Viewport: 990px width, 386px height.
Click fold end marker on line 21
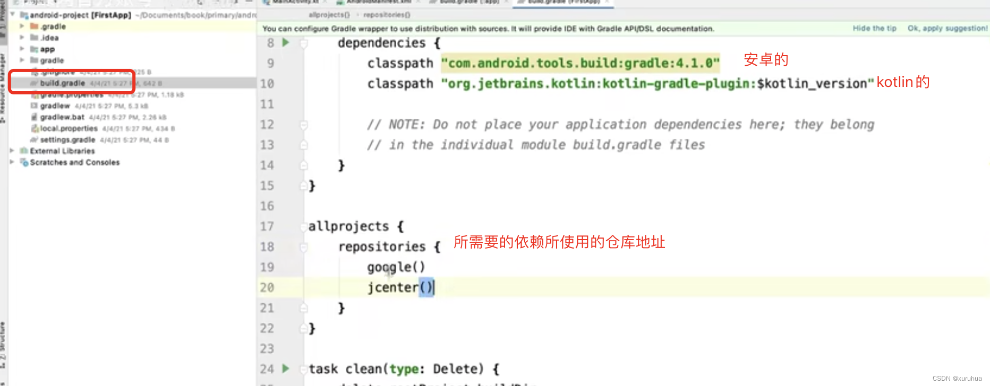coord(304,308)
